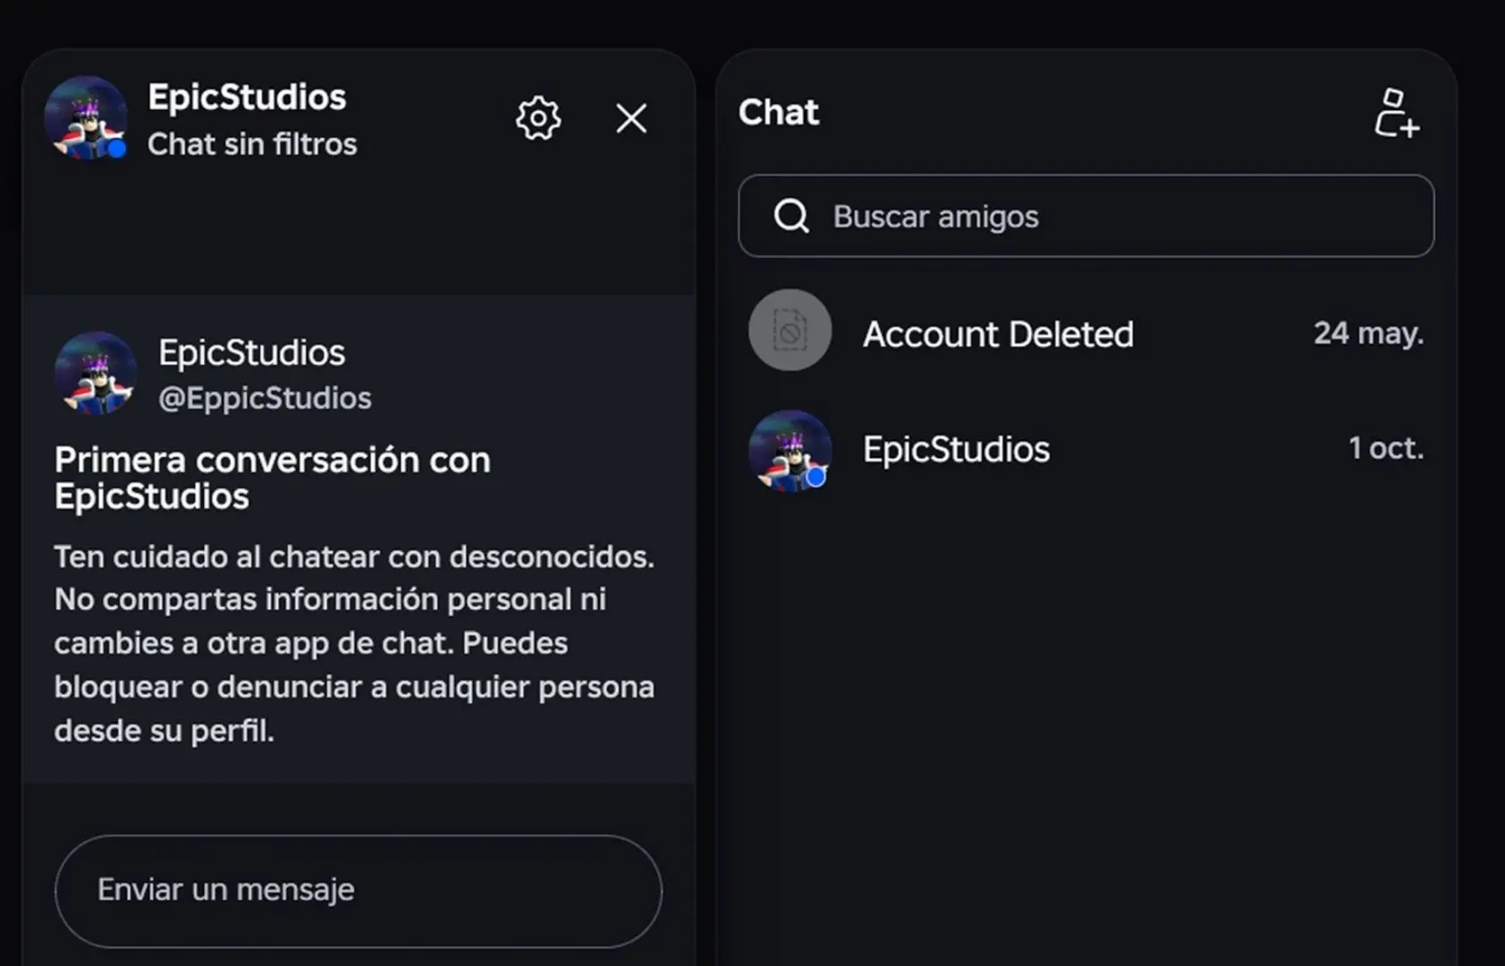Click the EpicStudios header display name
Viewport: 1505px width, 966px height.
pyautogui.click(x=247, y=97)
